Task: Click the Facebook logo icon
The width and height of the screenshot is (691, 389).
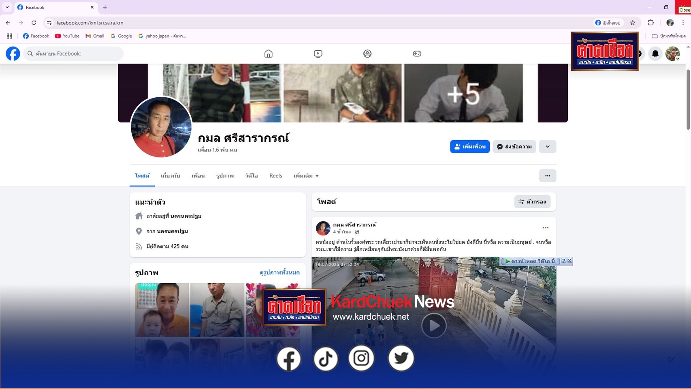Action: 13,53
